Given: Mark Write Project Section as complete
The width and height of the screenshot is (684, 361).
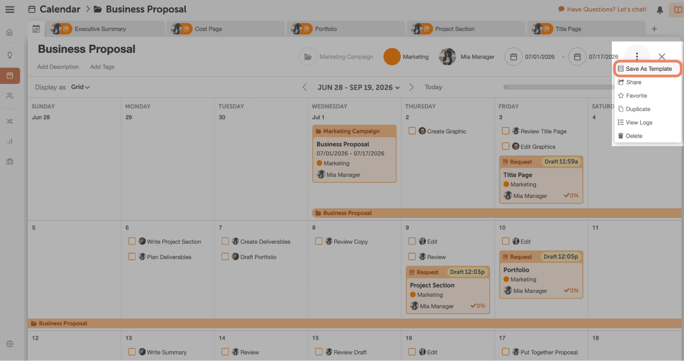Looking at the screenshot, I should (x=132, y=241).
